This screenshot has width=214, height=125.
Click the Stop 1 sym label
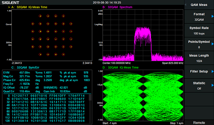pos(176,123)
